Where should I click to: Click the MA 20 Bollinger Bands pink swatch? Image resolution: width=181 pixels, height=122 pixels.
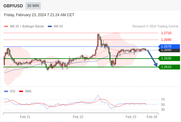point(6,27)
